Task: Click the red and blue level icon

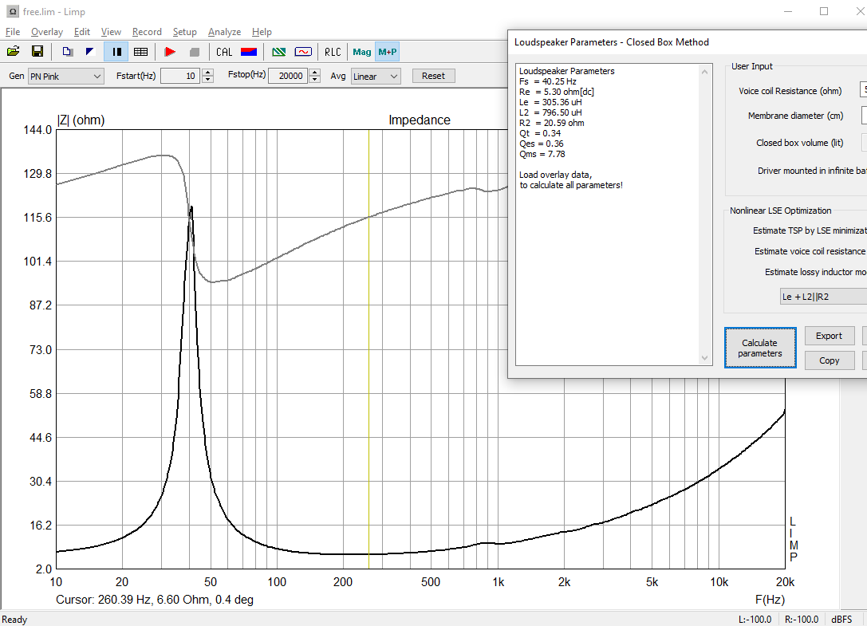Action: pos(249,52)
